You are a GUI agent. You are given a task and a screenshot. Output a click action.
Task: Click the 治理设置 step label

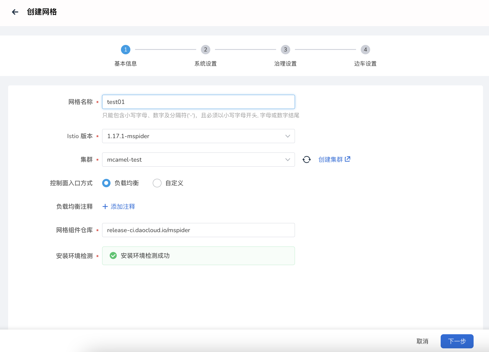(x=286, y=64)
